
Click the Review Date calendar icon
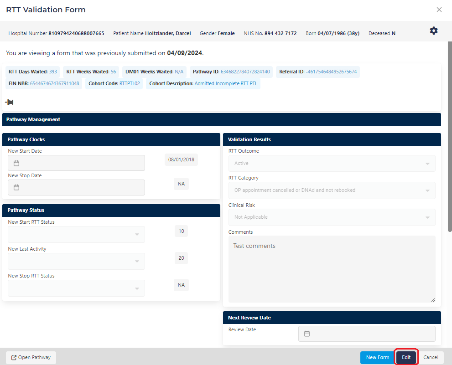307,334
